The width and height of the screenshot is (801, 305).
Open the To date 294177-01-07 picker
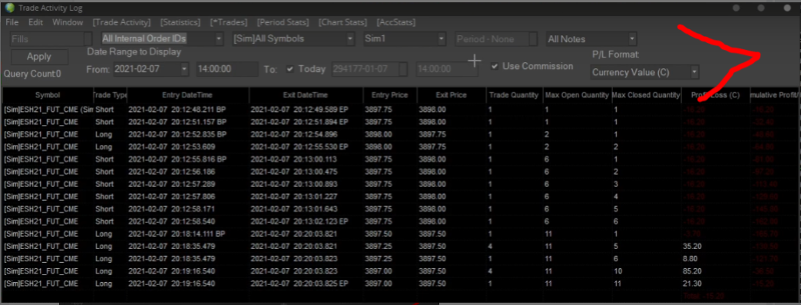[x=370, y=69]
